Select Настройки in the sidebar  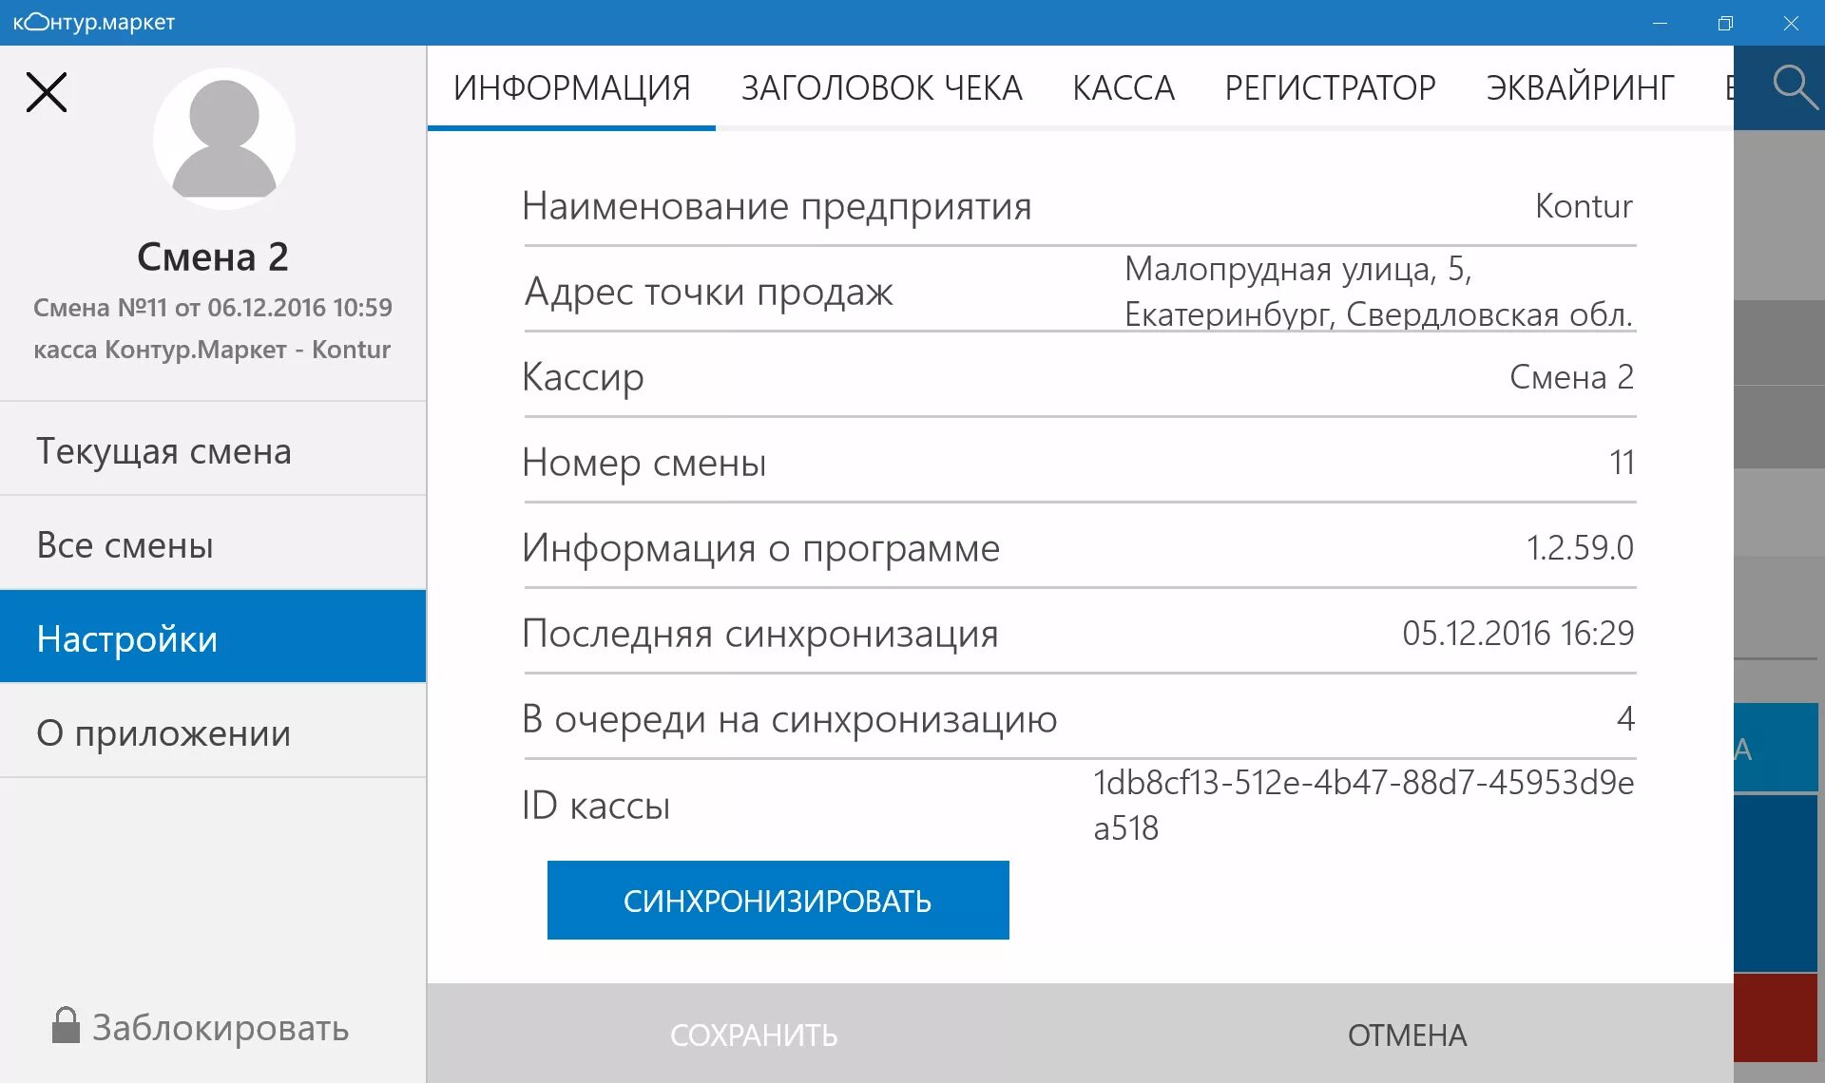point(213,636)
